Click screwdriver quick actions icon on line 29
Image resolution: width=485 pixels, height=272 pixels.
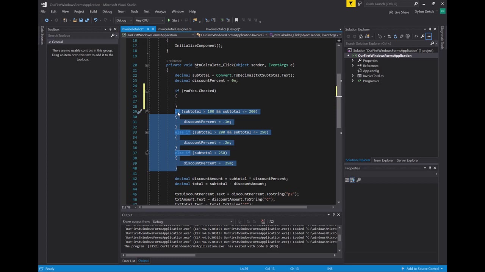(x=140, y=111)
